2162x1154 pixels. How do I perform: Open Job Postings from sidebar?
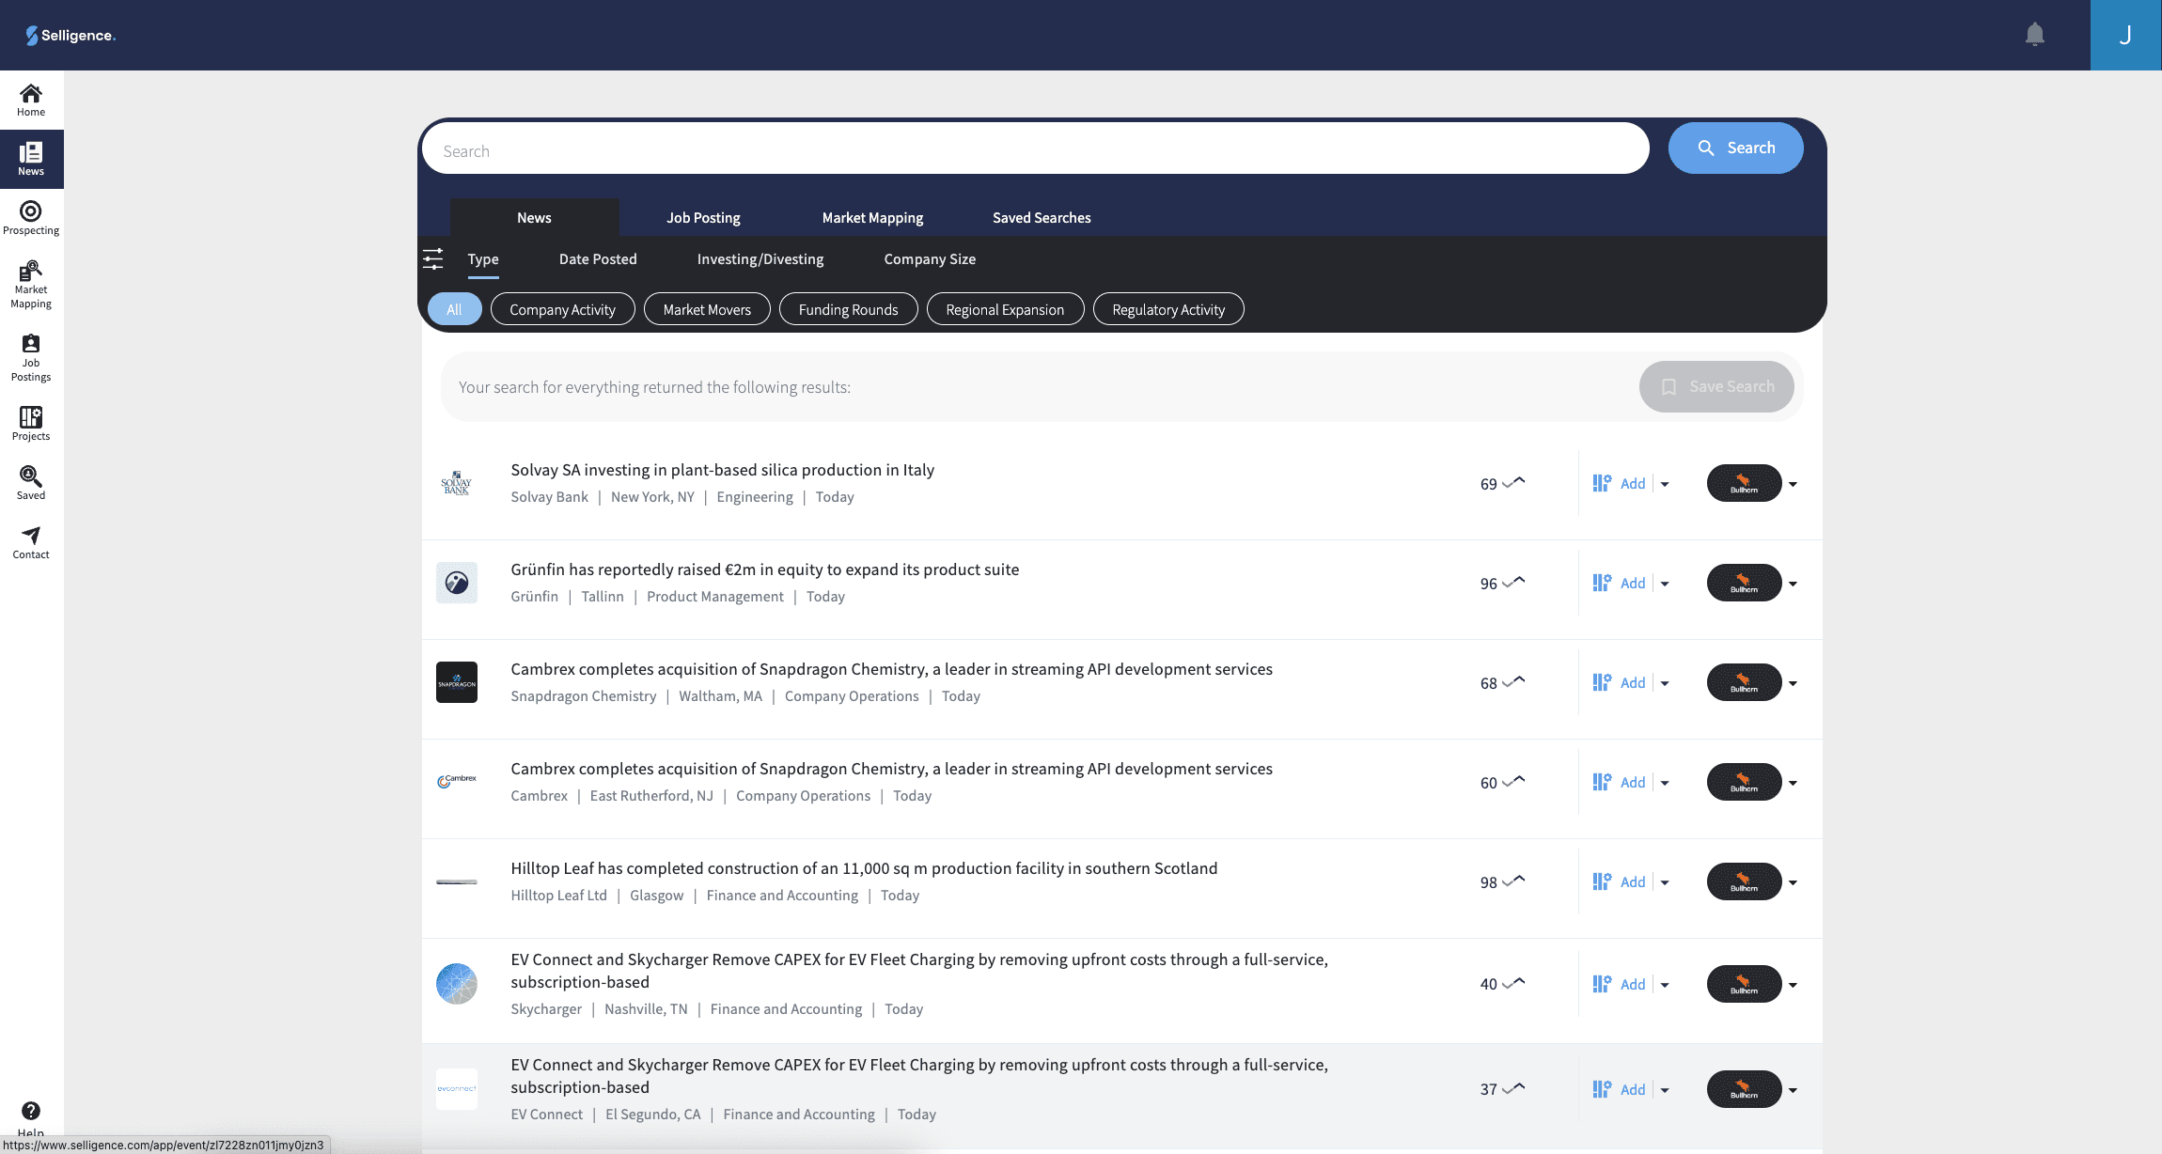click(x=31, y=357)
